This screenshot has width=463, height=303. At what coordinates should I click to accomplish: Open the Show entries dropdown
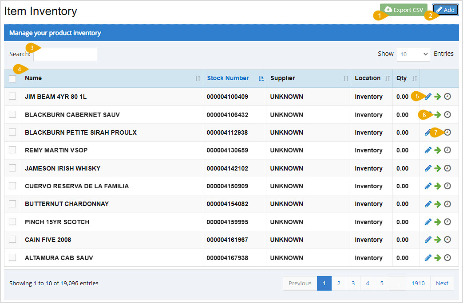[413, 54]
